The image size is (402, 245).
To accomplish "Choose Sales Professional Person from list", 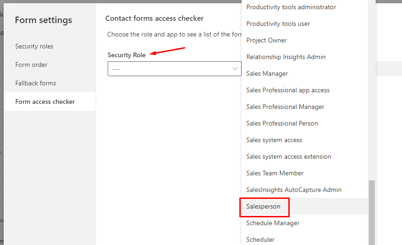I will click(x=305, y=123).
